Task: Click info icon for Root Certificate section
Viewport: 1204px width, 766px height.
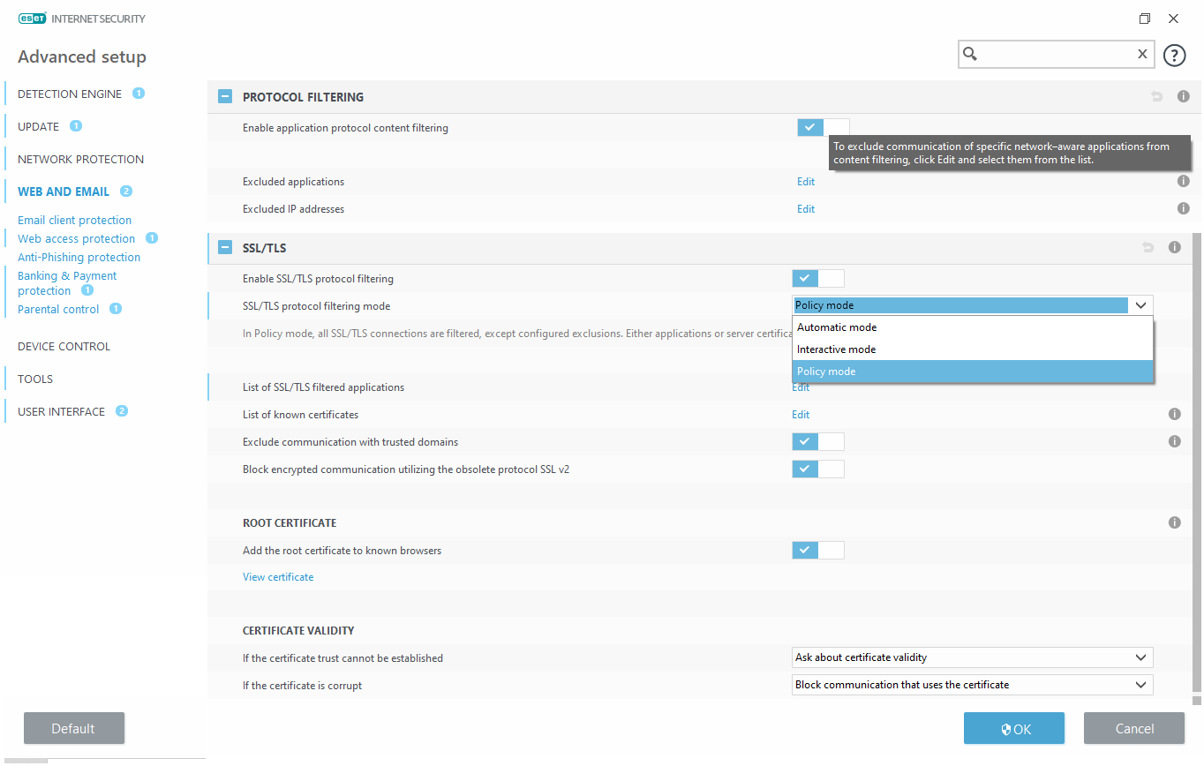Action: click(x=1175, y=523)
